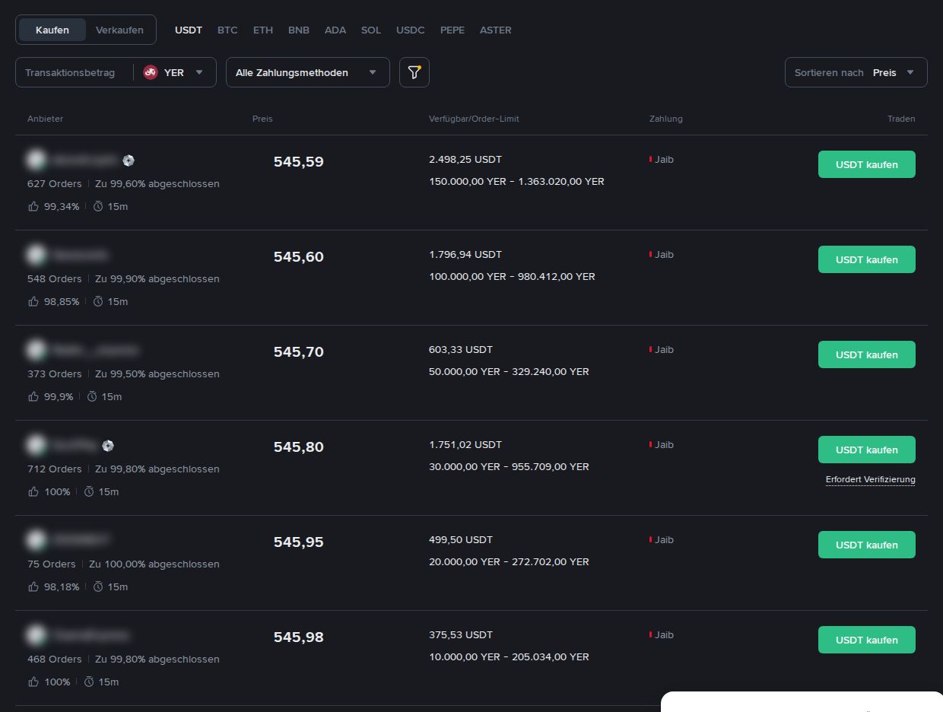
Task: Click timer icon in 627 Orders row
Action: tap(98, 206)
